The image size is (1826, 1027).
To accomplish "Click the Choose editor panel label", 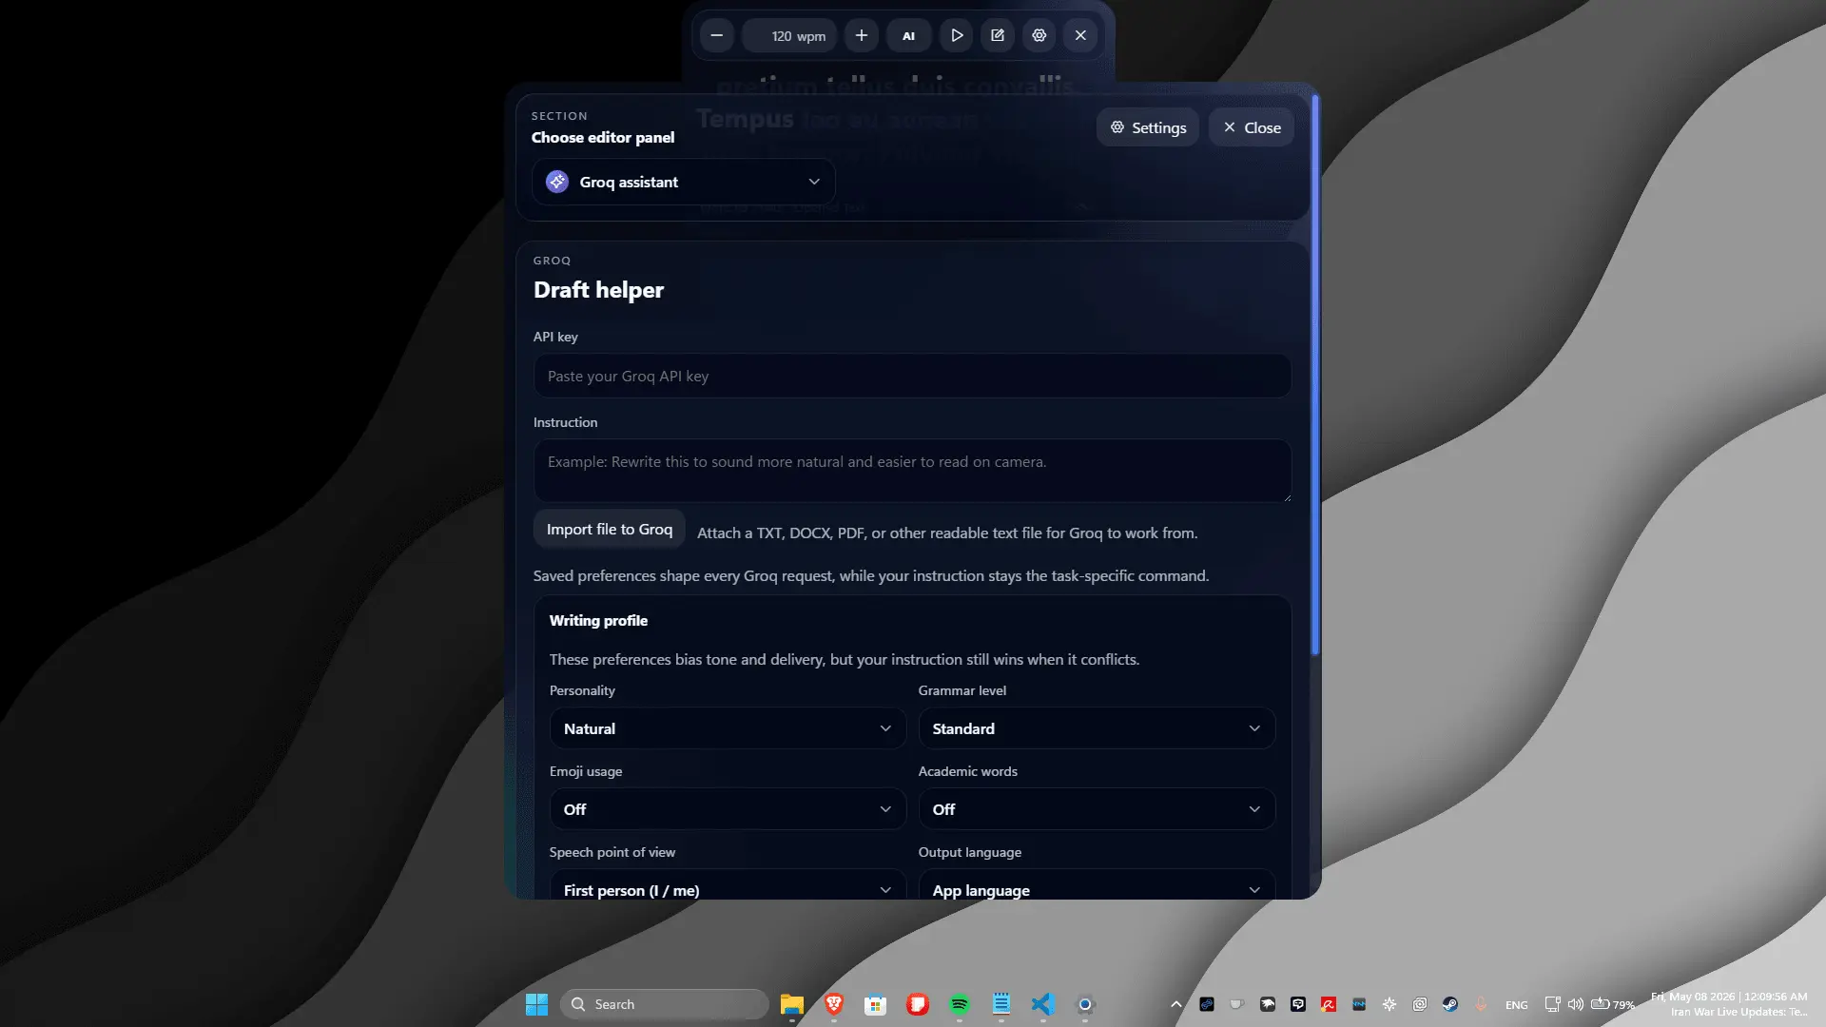I will [x=603, y=138].
